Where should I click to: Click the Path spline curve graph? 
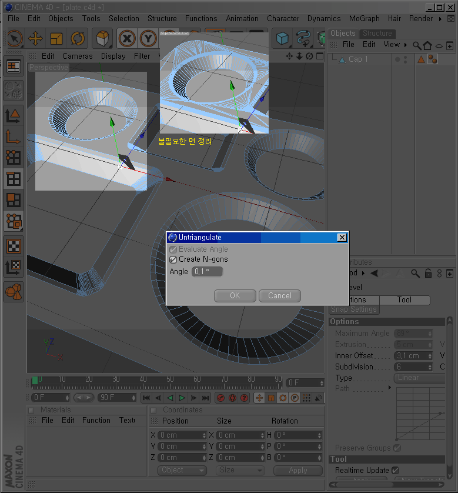click(x=420, y=414)
